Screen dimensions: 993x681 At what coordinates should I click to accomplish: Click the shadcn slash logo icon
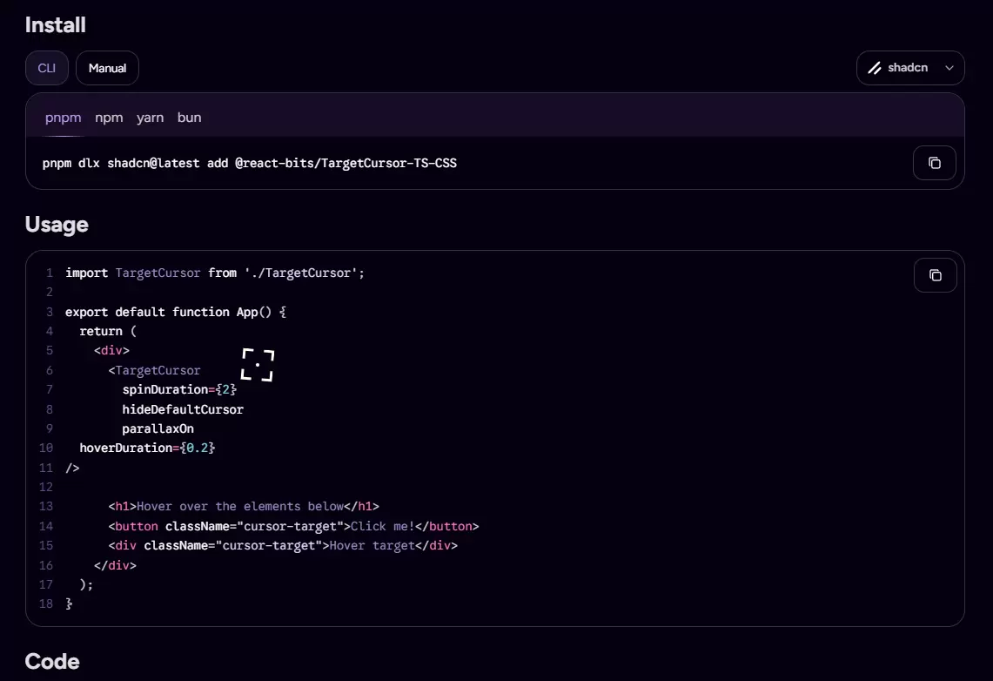pyautogui.click(x=875, y=68)
